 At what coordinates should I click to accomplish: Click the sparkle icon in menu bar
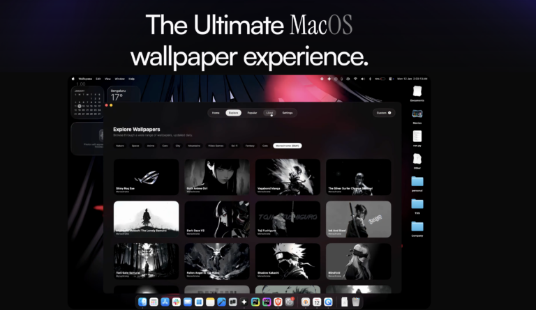329,79
